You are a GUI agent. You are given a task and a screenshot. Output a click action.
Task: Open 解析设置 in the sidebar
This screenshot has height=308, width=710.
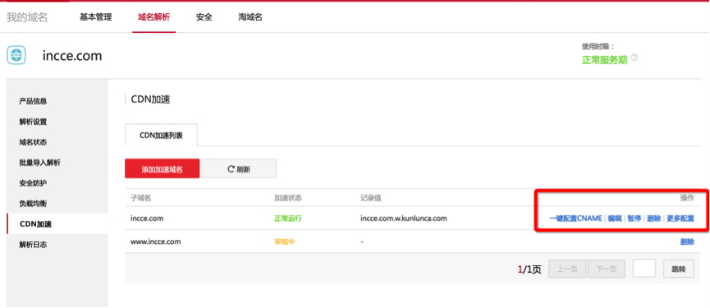coord(33,122)
